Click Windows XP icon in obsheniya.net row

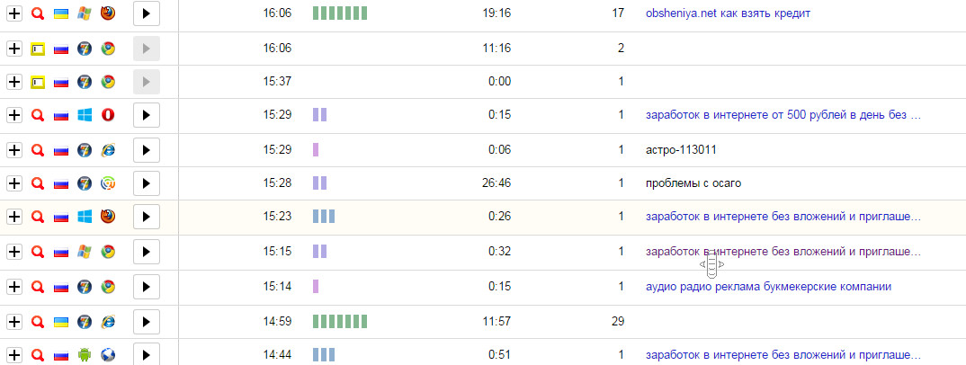click(x=85, y=13)
